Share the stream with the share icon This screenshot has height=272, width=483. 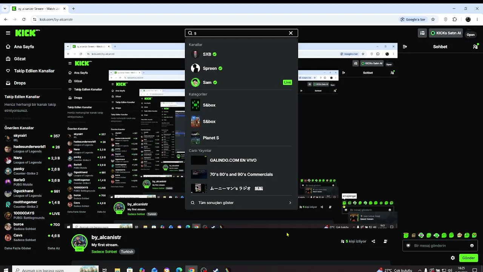coord(373,241)
